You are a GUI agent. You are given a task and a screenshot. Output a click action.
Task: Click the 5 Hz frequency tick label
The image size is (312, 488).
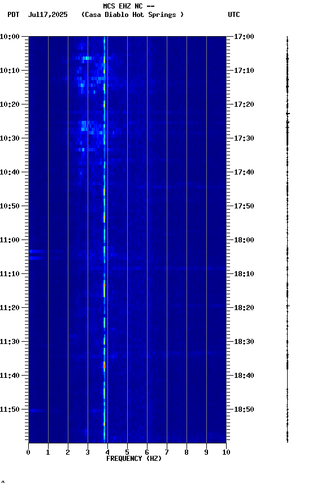[127, 452]
